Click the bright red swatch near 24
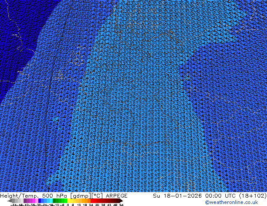Screen dimensions: 267x206 [92, 201]
